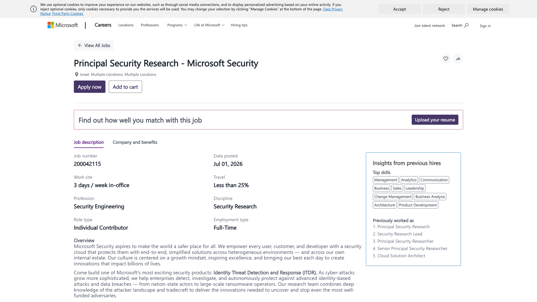This screenshot has height=302, width=537.
Task: Click Apply now button
Action: 89,87
